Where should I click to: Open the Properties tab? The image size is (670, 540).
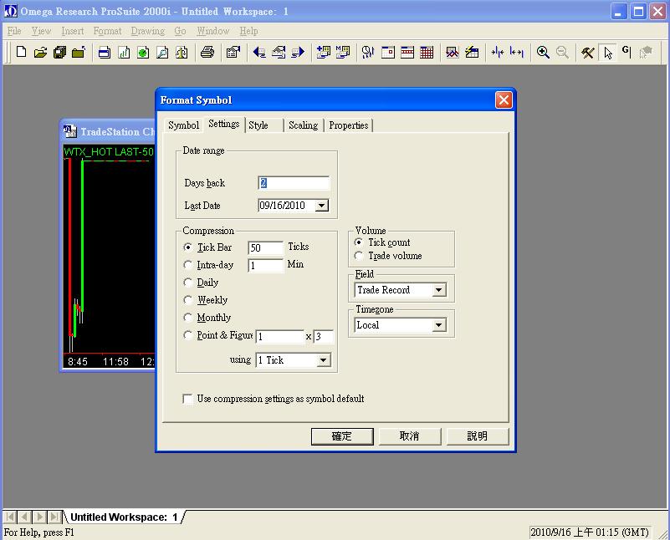[349, 125]
